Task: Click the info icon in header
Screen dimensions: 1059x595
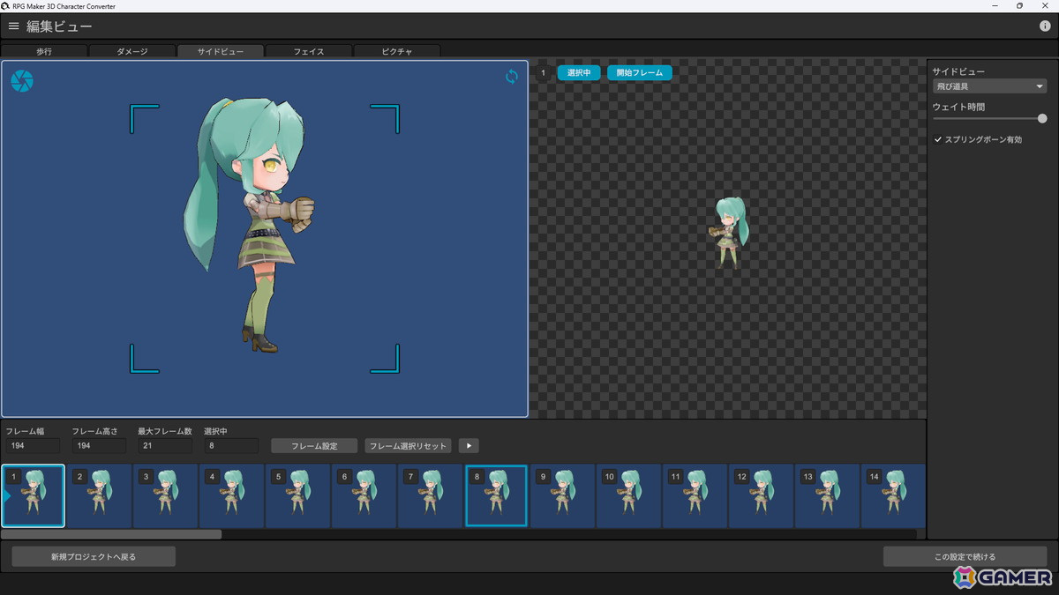Action: [1045, 26]
